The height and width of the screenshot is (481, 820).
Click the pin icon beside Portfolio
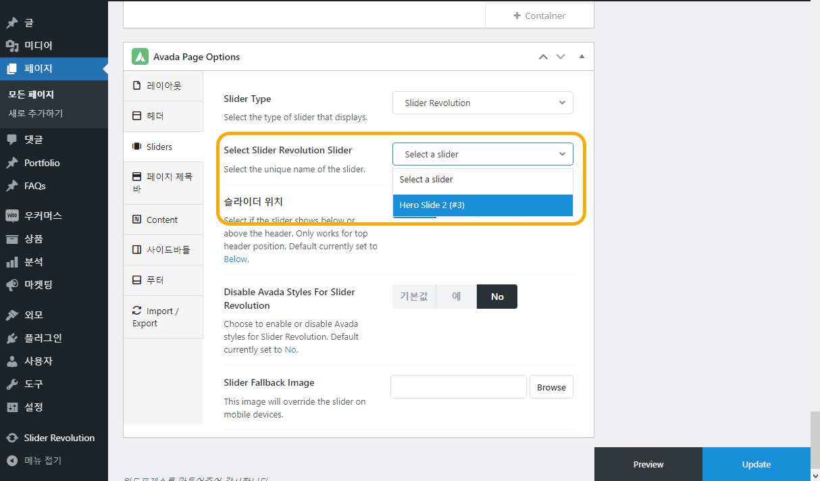pyautogui.click(x=11, y=163)
